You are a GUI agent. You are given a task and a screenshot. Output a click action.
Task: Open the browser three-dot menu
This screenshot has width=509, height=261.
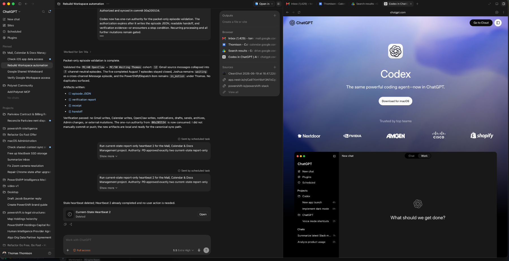click(x=503, y=12)
